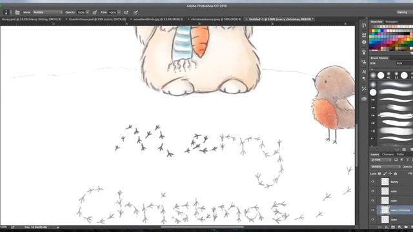Open the Libraries panel icon at dock bottom
This screenshot has height=232, width=413.
(x=364, y=99)
